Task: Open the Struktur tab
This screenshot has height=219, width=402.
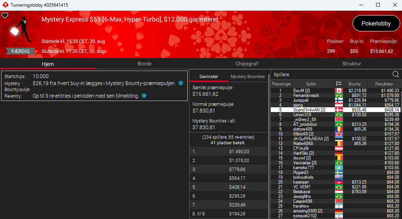Action: pyautogui.click(x=351, y=64)
